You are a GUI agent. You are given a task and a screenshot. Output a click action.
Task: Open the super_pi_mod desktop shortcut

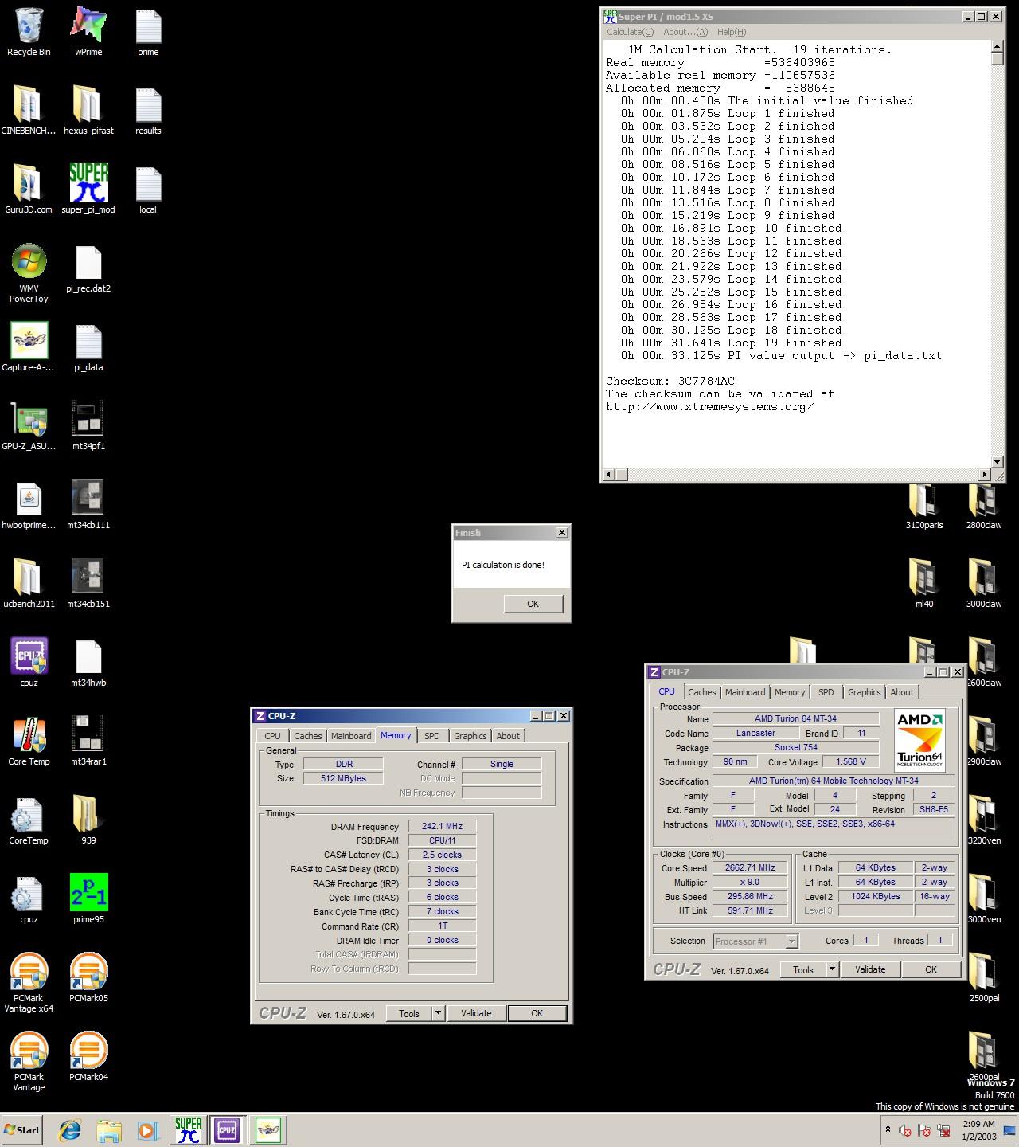88,189
